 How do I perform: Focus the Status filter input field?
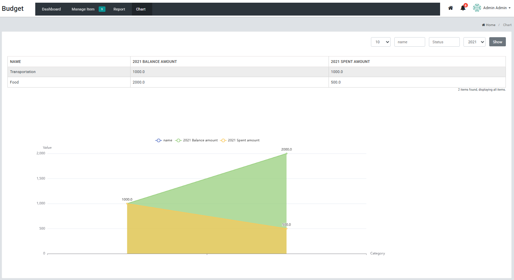444,42
